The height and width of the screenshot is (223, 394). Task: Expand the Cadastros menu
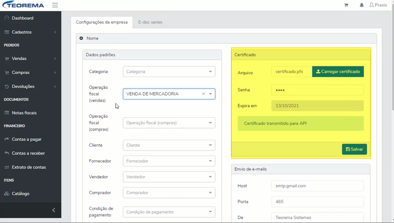pyautogui.click(x=31, y=32)
